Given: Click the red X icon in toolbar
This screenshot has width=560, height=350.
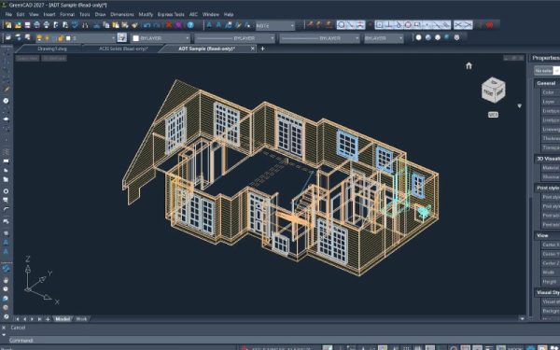Looking at the screenshot, I should [x=169, y=25].
